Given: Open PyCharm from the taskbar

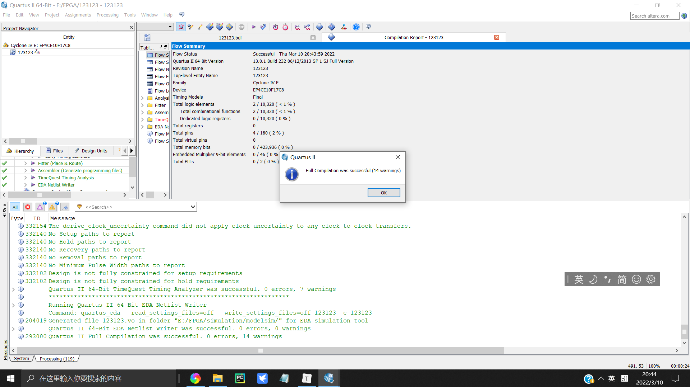Looking at the screenshot, I should pyautogui.click(x=240, y=378).
